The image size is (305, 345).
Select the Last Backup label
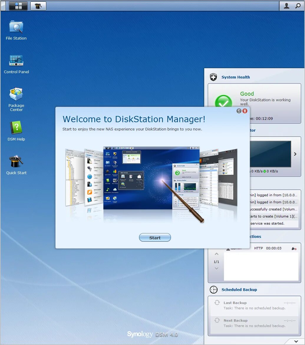(235, 303)
